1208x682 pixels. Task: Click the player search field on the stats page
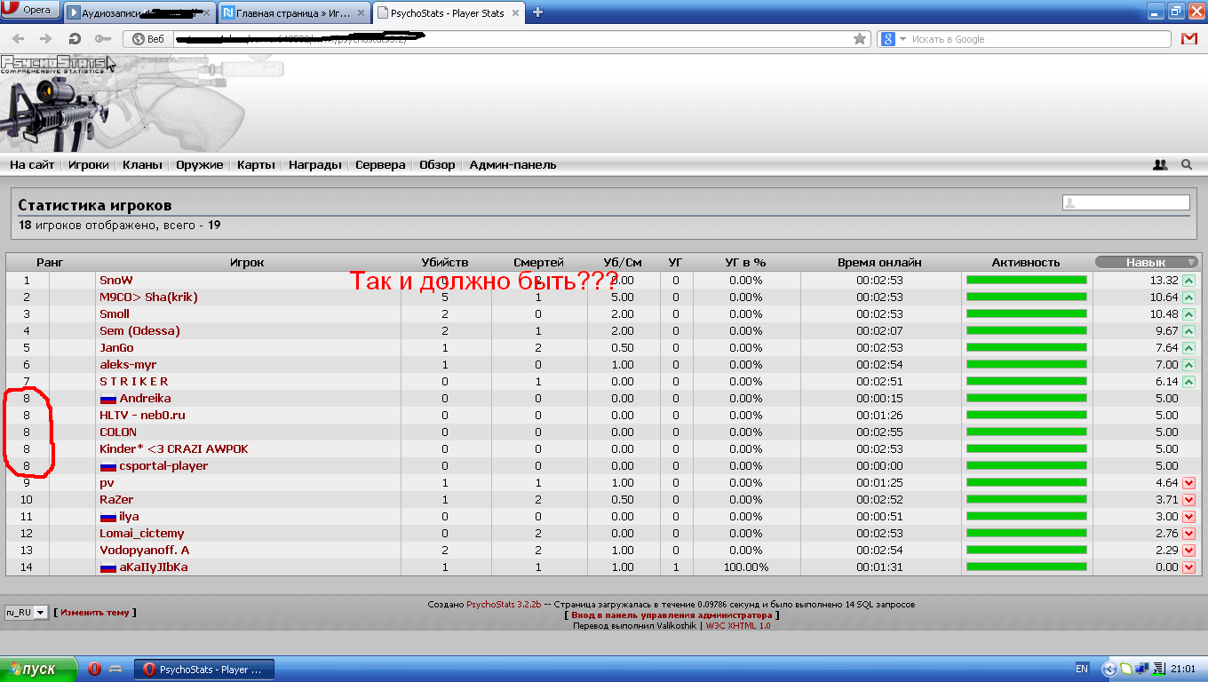tap(1125, 202)
